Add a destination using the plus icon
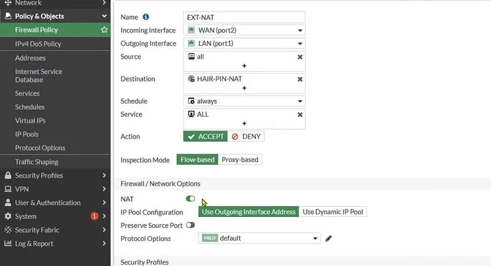Image resolution: width=491 pixels, height=266 pixels. point(244,88)
